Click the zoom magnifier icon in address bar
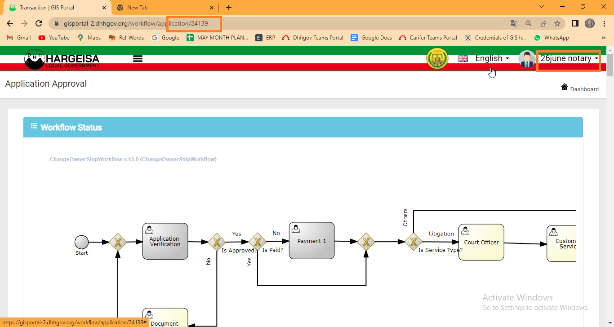The width and height of the screenshot is (614, 327). (529, 23)
